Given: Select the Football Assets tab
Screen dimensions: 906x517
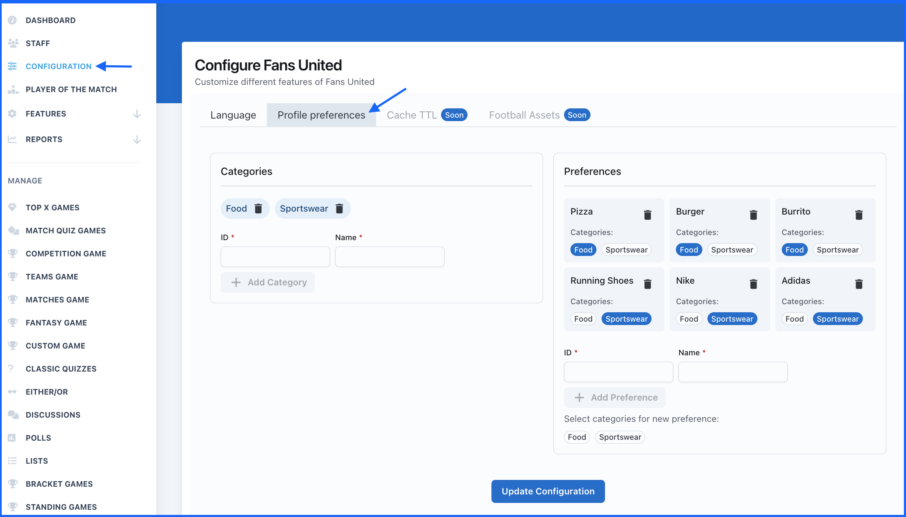Looking at the screenshot, I should point(540,115).
